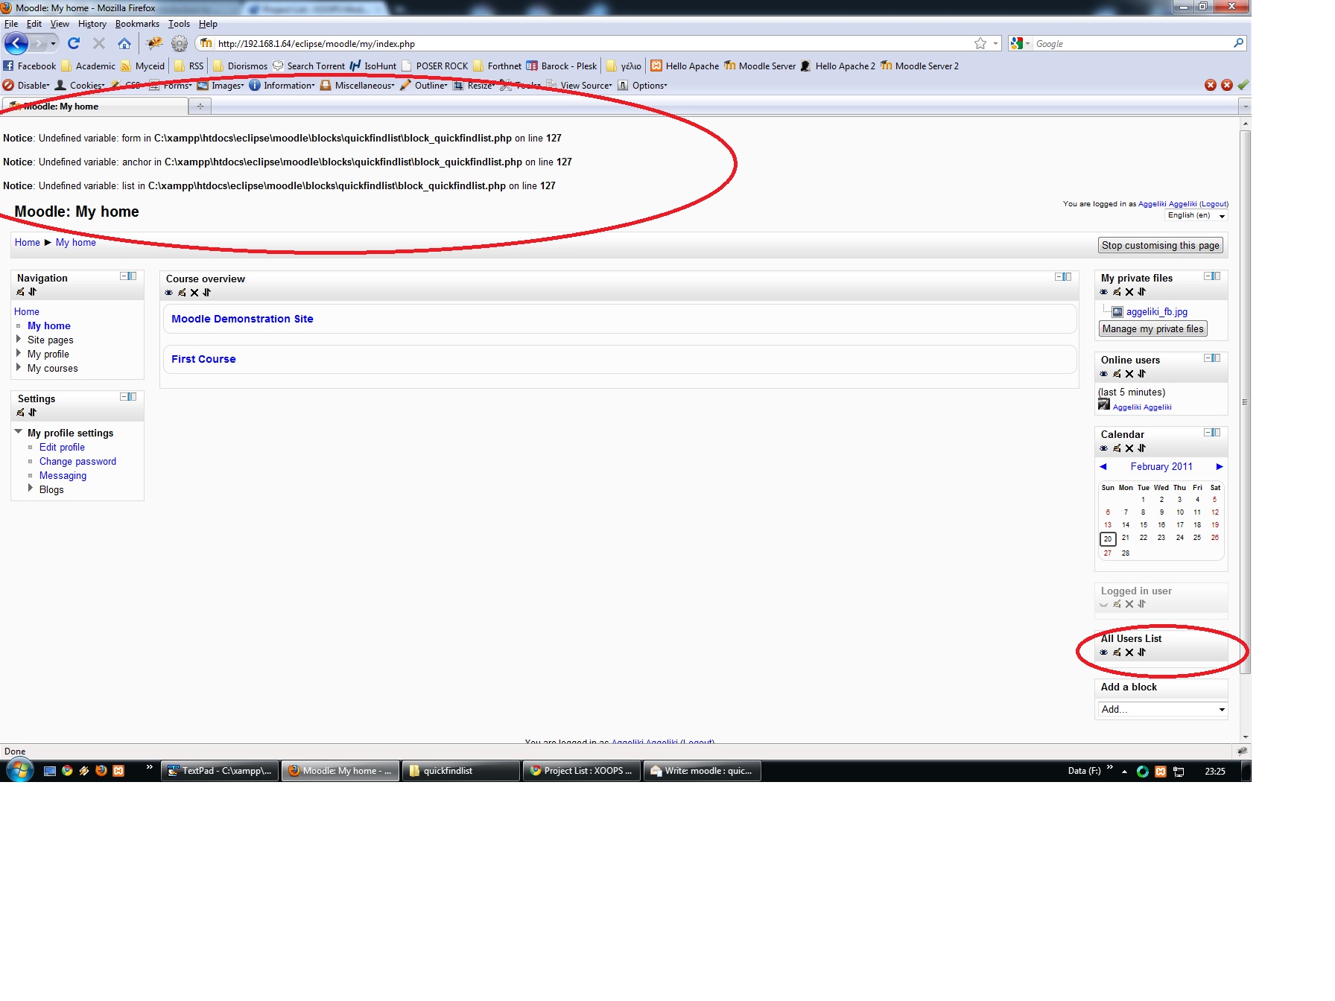Hide the My private files block (eye icon)

point(1104,292)
